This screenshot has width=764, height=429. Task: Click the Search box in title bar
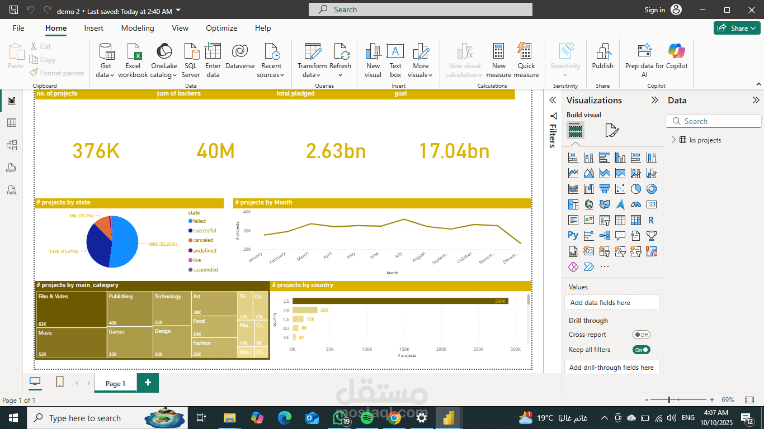point(420,9)
